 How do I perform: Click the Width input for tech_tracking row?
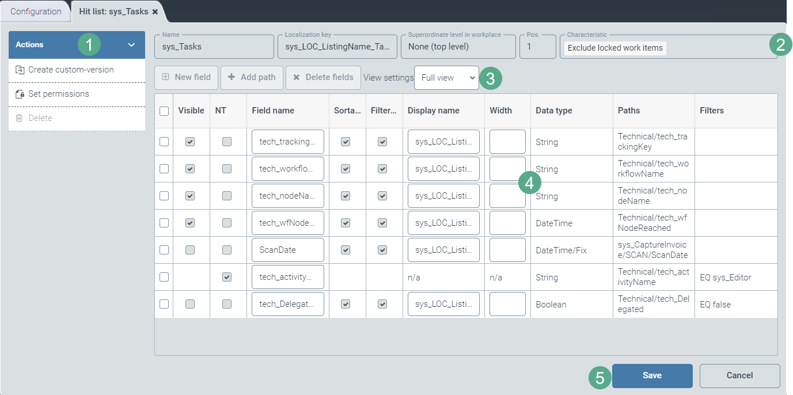click(507, 142)
